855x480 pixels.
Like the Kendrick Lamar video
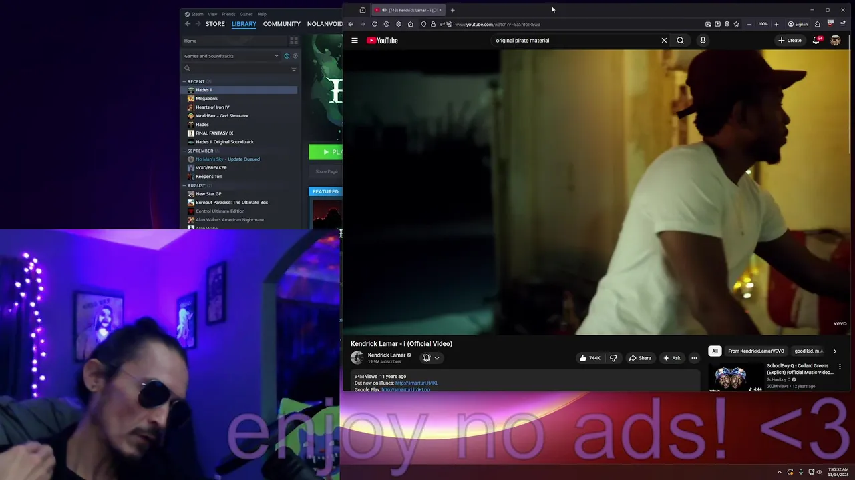[x=589, y=358]
